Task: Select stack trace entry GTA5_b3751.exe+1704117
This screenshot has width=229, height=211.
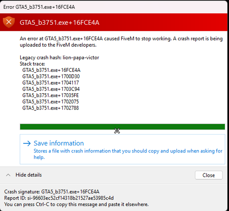Action: point(50,83)
